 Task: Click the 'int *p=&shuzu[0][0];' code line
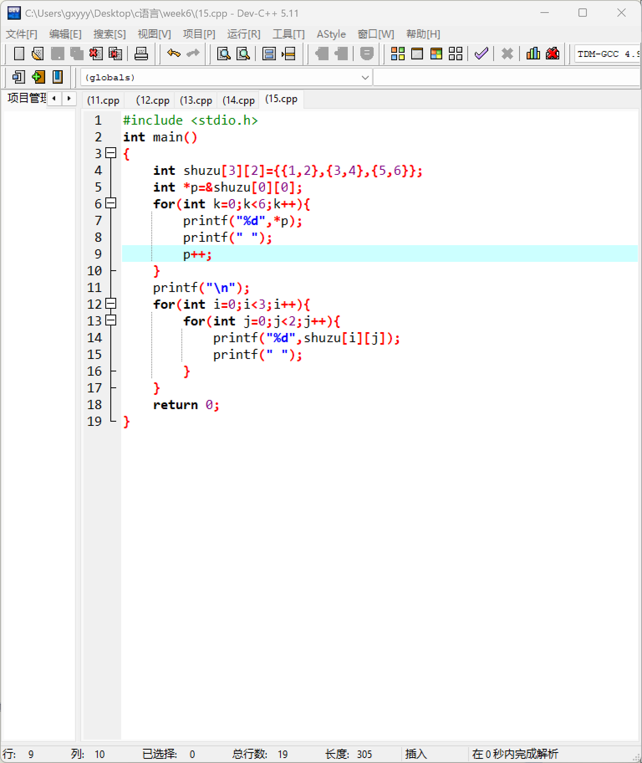coord(227,187)
